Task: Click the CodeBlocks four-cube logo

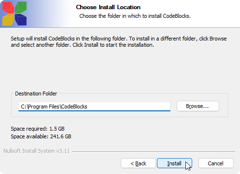Action: 14,13
